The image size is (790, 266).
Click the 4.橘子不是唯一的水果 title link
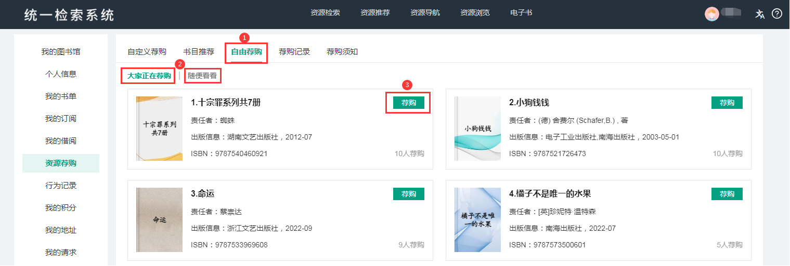550,194
